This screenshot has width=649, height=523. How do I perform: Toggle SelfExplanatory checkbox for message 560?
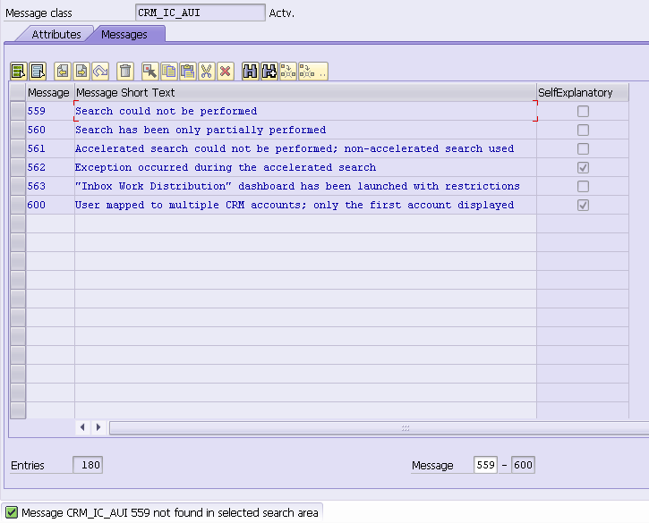[x=583, y=130]
